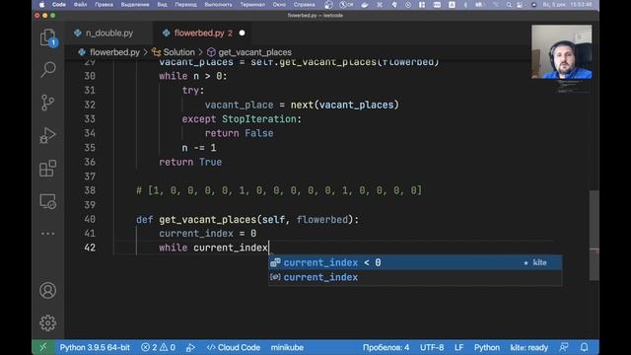Open feedback icon in status bar

[x=564, y=347]
